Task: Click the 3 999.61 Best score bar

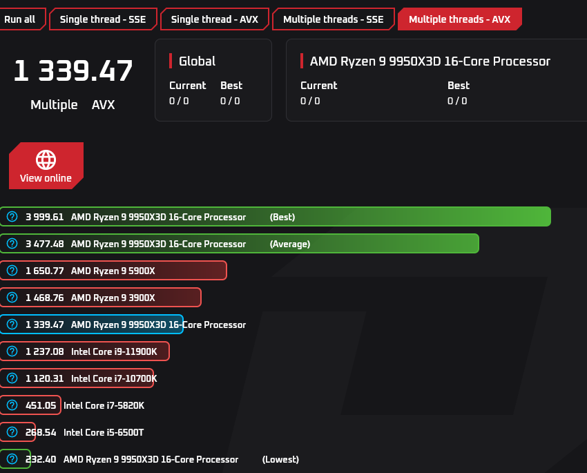Action: click(276, 217)
